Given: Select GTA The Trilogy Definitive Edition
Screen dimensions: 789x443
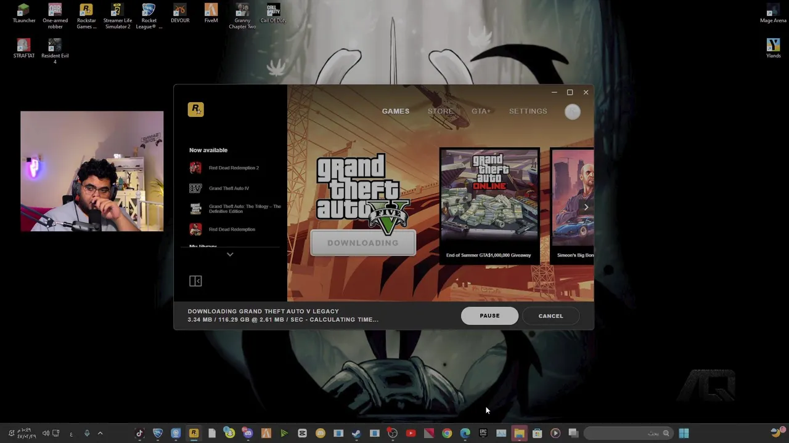Looking at the screenshot, I should [234, 209].
